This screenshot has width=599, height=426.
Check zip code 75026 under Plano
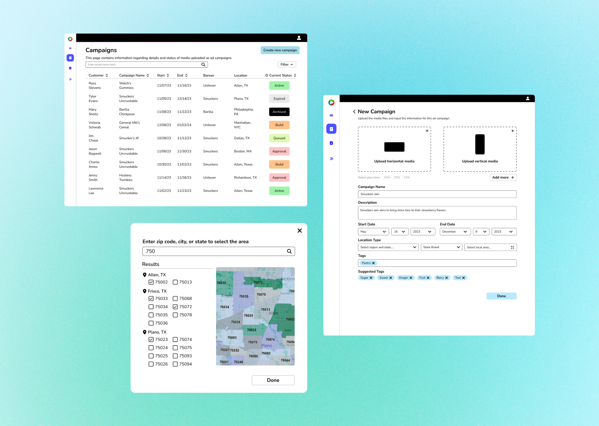(151, 364)
